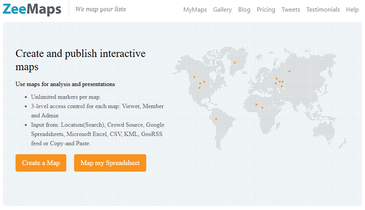Open the Tweets page
The width and height of the screenshot is (365, 210).
(x=291, y=9)
